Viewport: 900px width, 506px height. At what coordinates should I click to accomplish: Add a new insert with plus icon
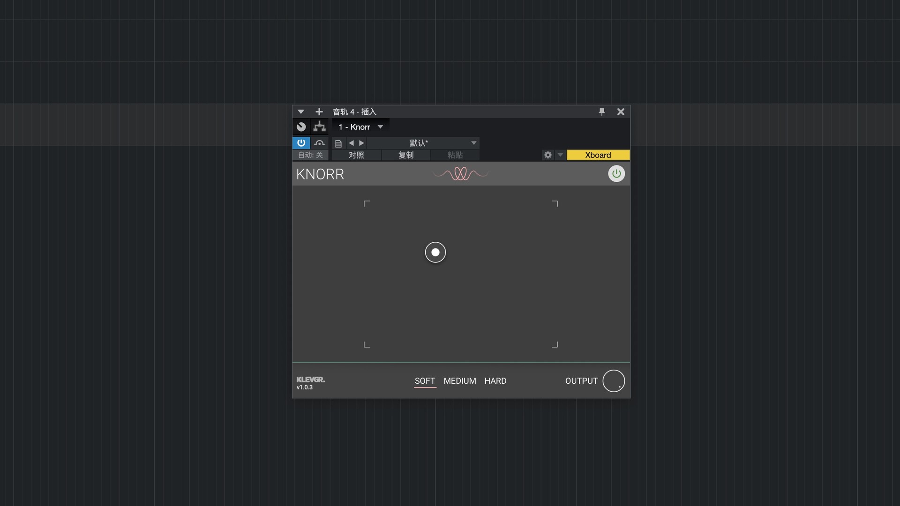coord(319,112)
